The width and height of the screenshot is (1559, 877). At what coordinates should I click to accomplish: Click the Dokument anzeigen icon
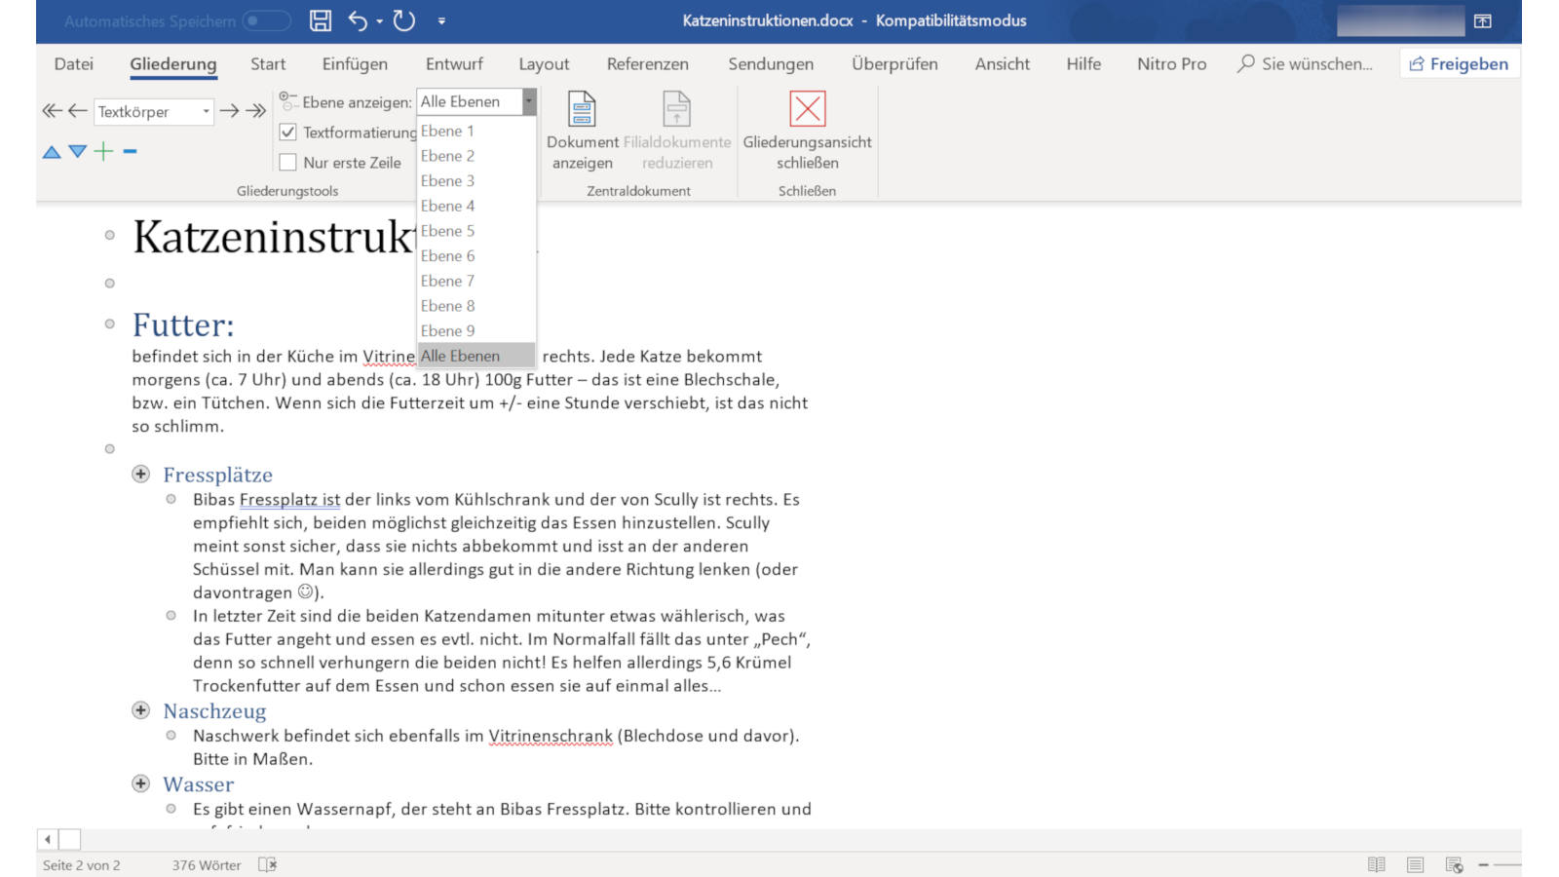pyautogui.click(x=583, y=109)
